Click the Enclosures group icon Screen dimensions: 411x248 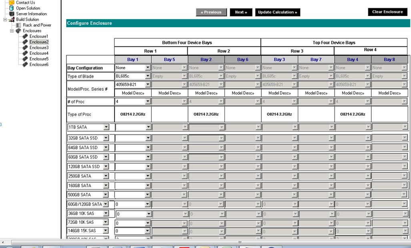point(18,30)
